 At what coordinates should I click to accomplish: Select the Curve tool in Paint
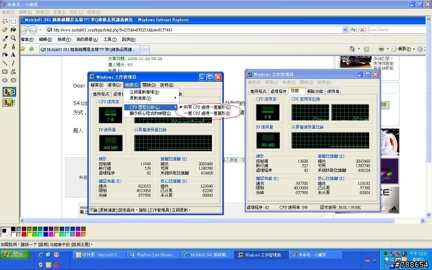click(x=13, y=63)
